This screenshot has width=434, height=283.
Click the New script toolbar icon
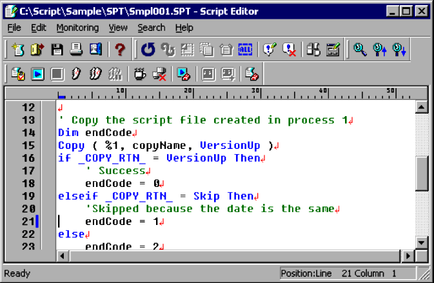pos(18,50)
